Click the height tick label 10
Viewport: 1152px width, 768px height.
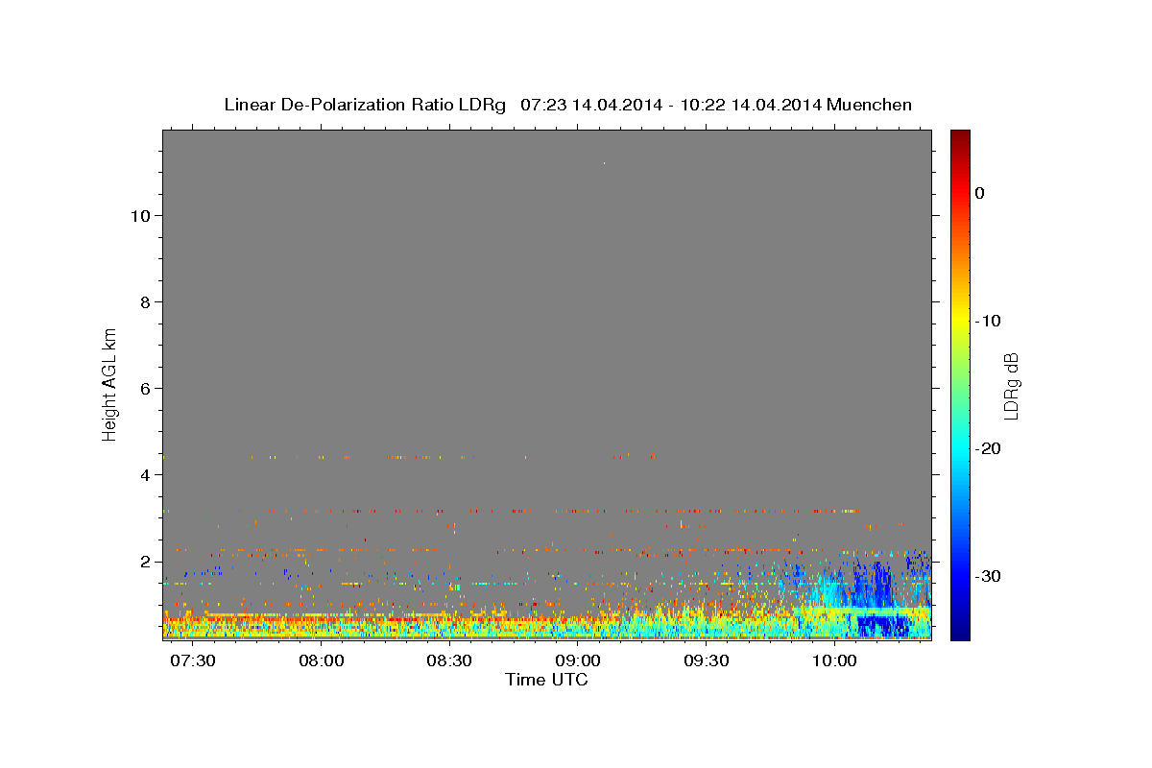tap(140, 216)
